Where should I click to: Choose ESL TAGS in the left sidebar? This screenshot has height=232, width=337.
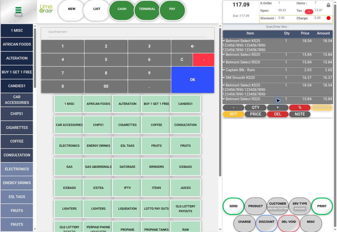click(x=17, y=197)
